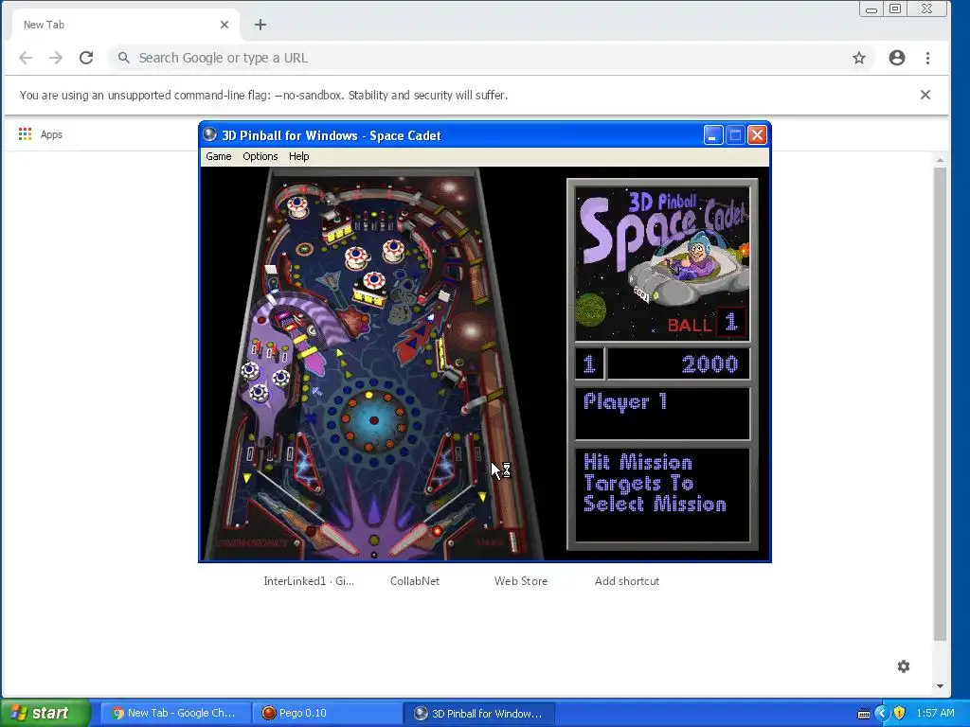Open the Apps grid icon in bookmarks bar
Screen dimensions: 970x727
tap(26, 134)
